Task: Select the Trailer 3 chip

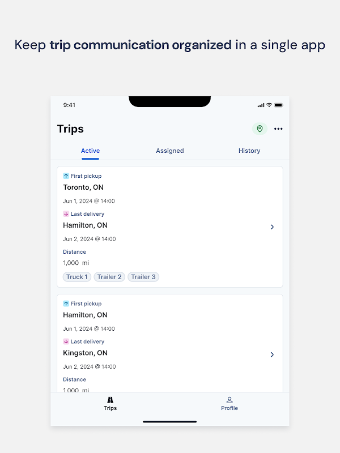Action: click(x=143, y=277)
